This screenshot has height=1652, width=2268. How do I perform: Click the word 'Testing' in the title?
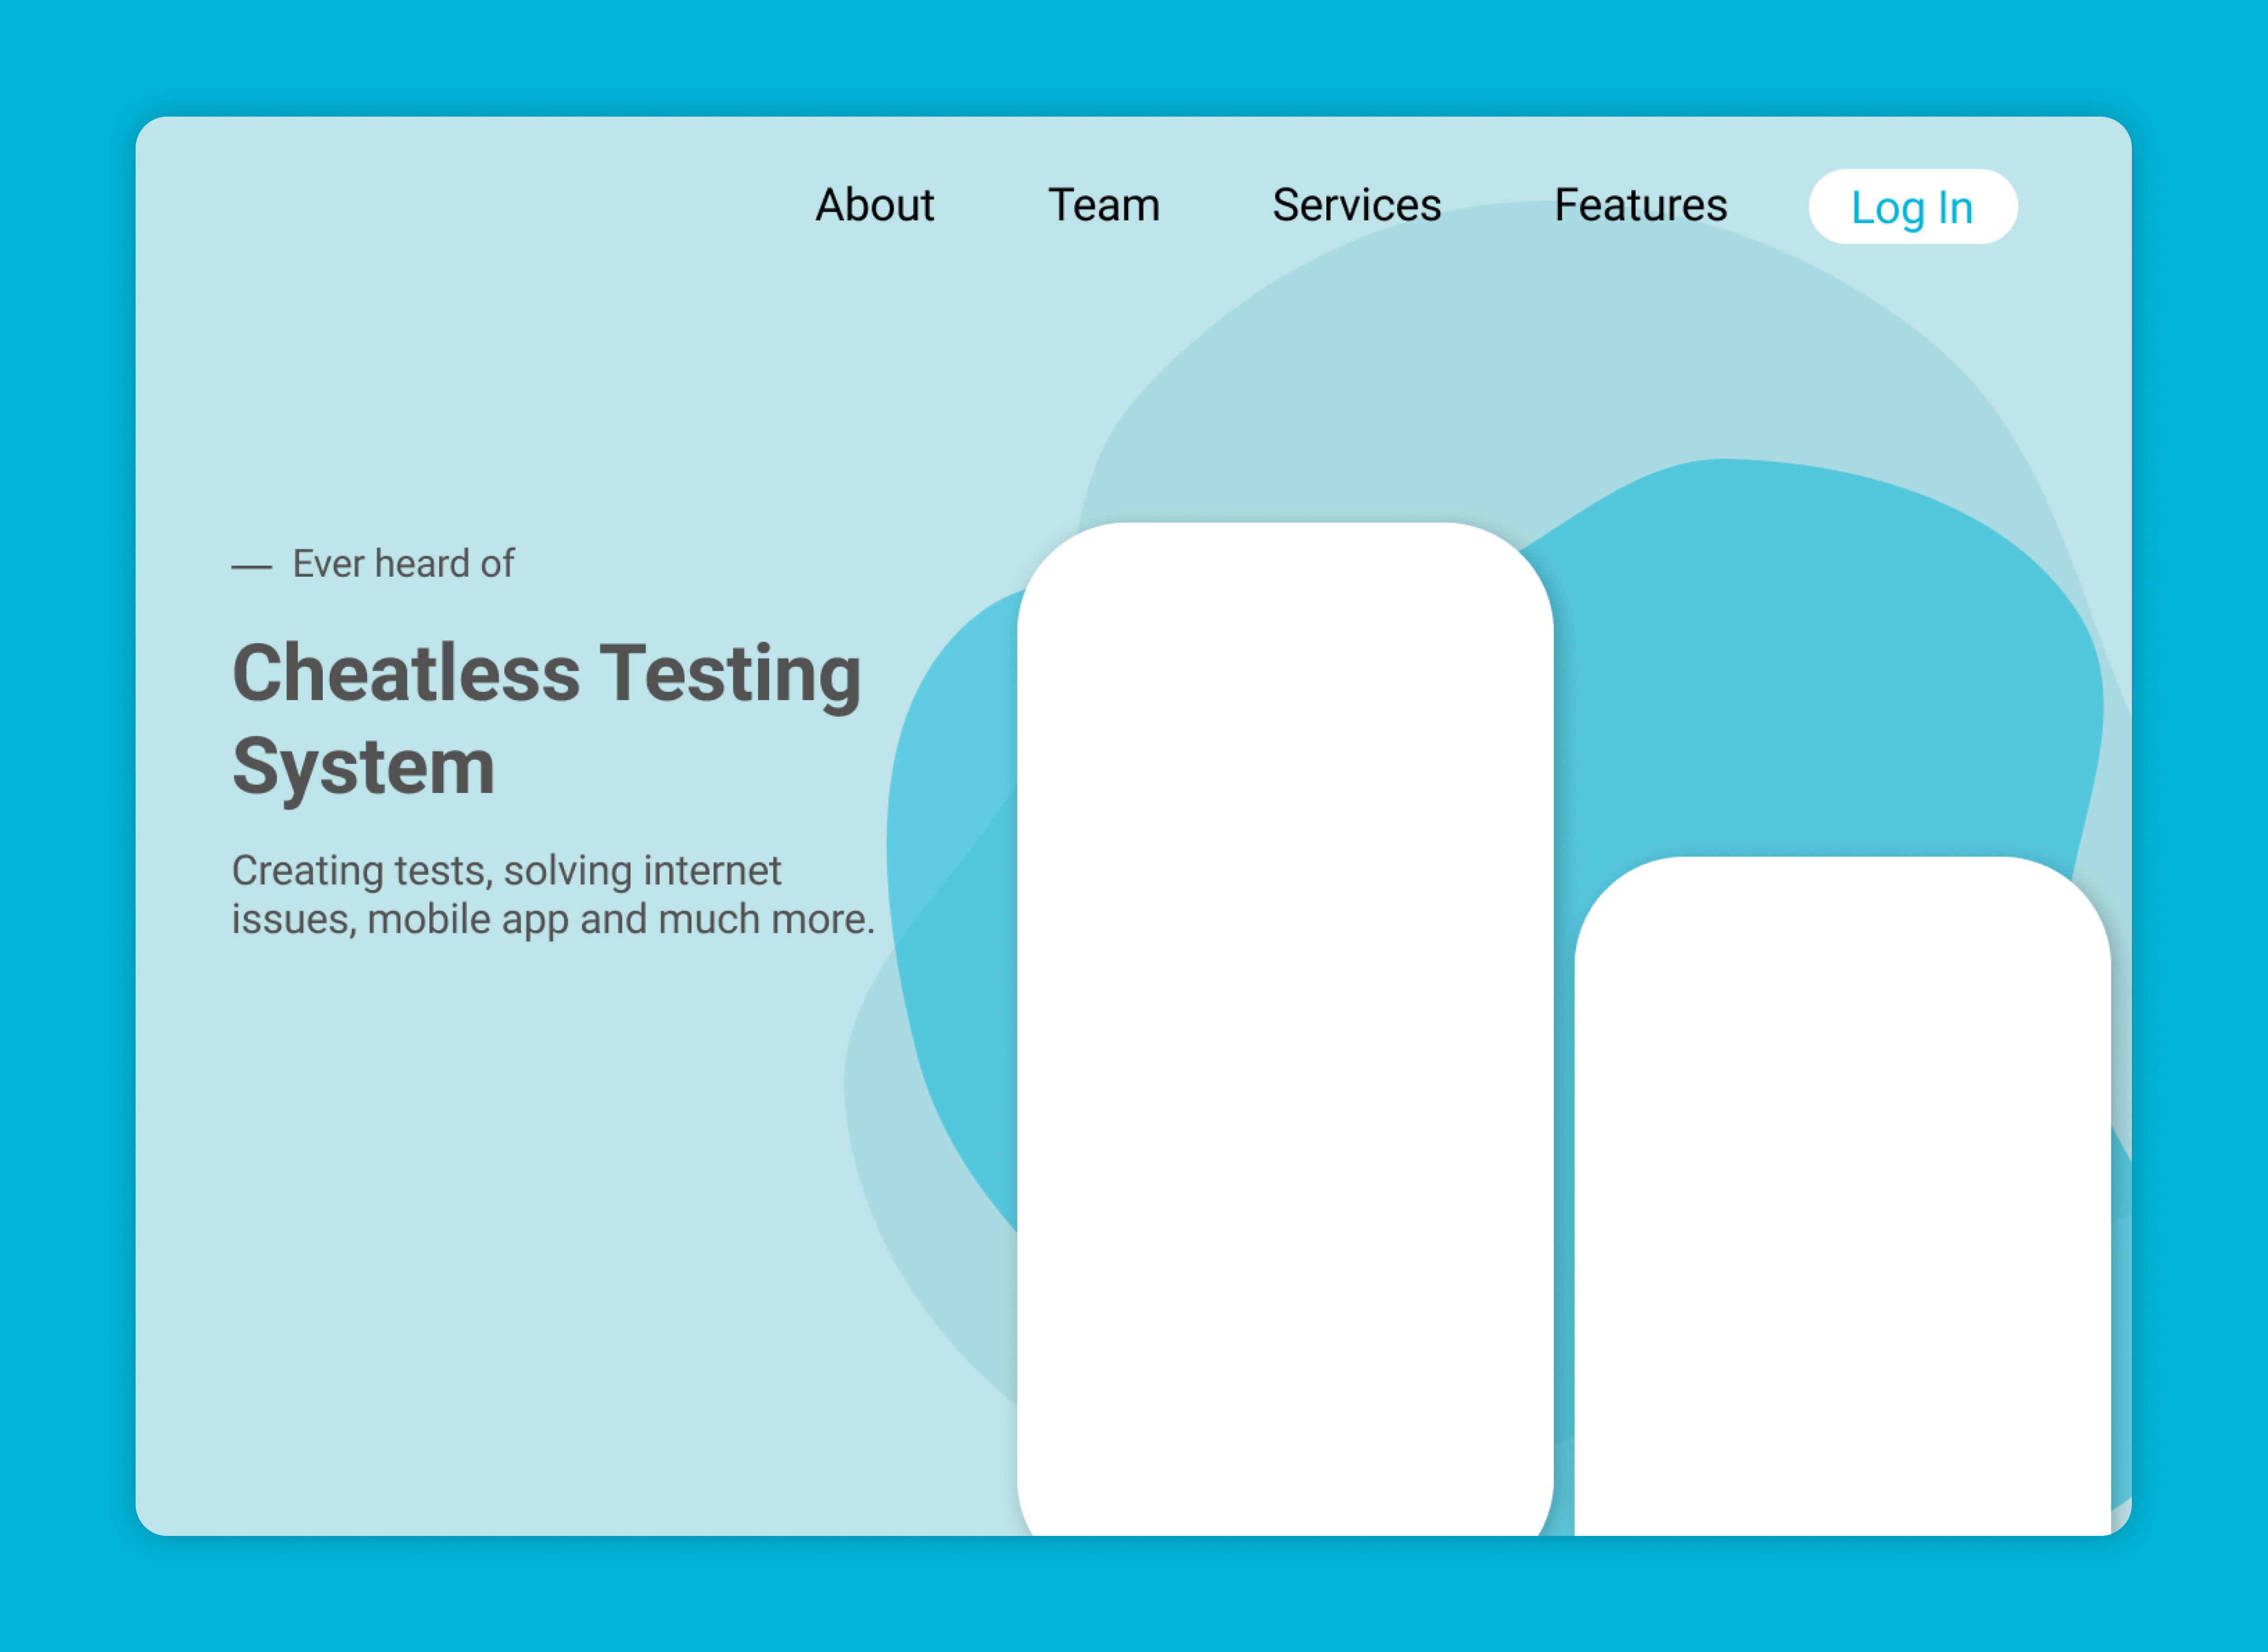click(730, 674)
